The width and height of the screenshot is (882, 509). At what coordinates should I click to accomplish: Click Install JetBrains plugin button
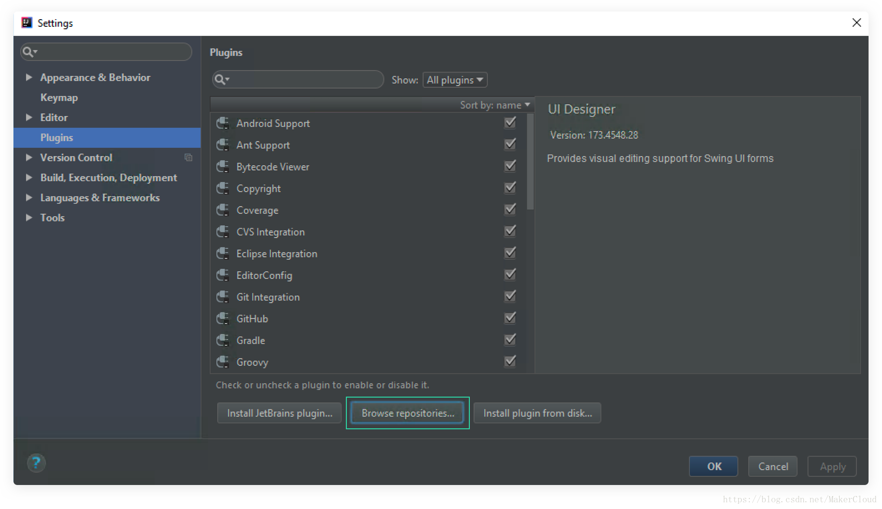[280, 413]
